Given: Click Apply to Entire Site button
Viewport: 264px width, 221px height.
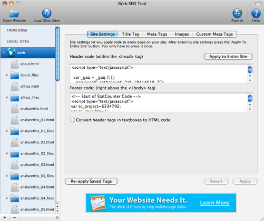Looking at the screenshot, I should click(228, 57).
